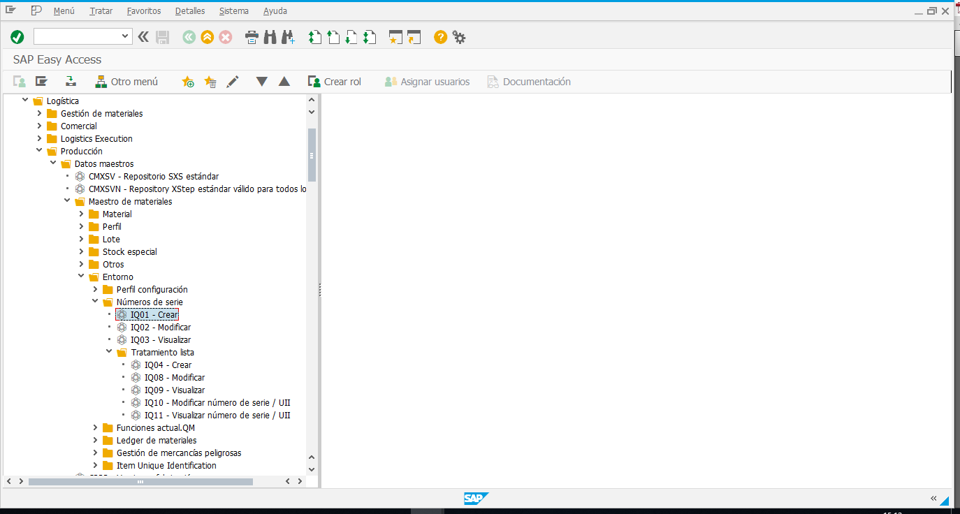
Task: Click the red Cancel X icon
Action: 226,37
